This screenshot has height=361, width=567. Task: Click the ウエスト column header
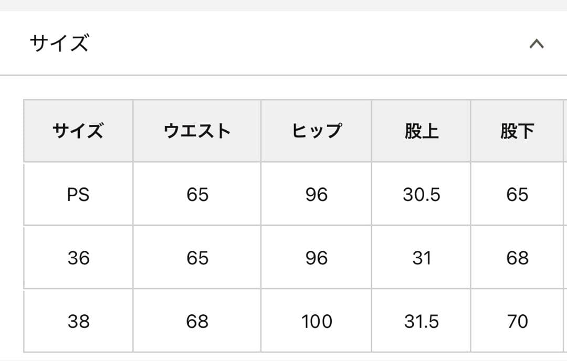(x=196, y=130)
